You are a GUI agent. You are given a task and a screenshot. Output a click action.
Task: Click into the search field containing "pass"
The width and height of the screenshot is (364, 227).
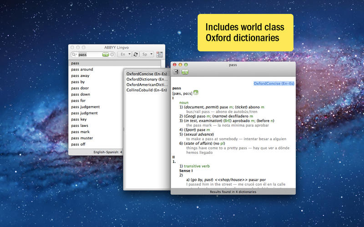[x=89, y=54]
